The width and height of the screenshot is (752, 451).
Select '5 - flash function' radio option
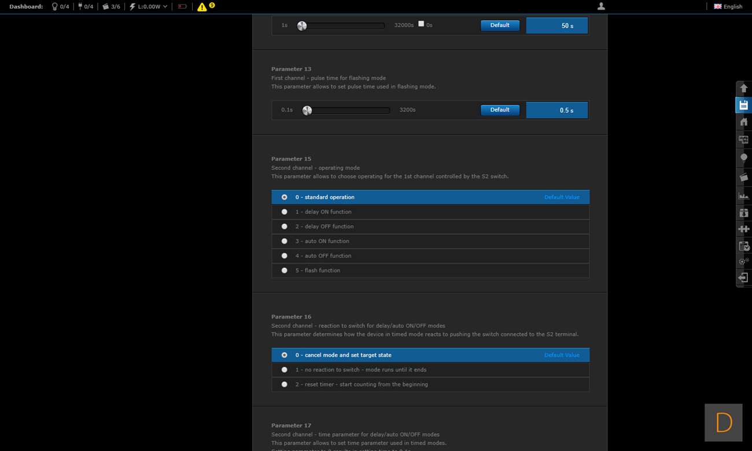284,271
